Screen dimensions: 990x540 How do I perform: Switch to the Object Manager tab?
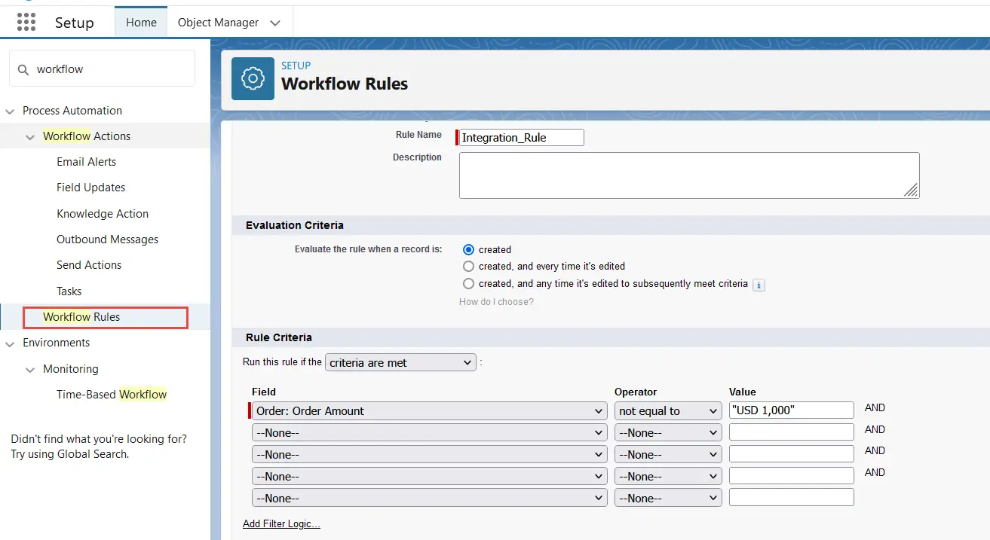[218, 22]
